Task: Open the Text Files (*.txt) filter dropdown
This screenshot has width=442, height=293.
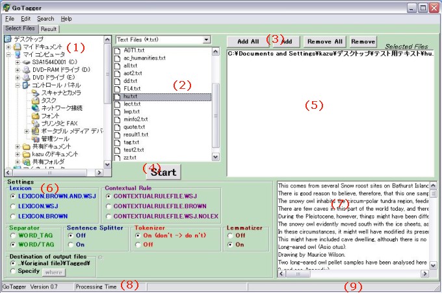Action: (x=207, y=40)
